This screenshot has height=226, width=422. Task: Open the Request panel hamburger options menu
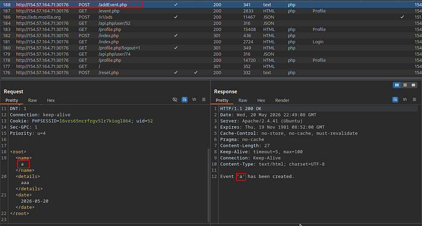click(204, 100)
